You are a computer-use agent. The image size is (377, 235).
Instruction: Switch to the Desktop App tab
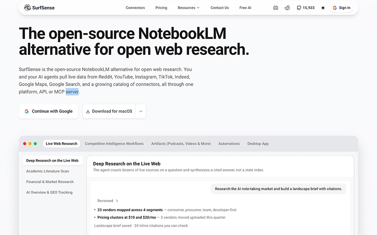pos(258,144)
